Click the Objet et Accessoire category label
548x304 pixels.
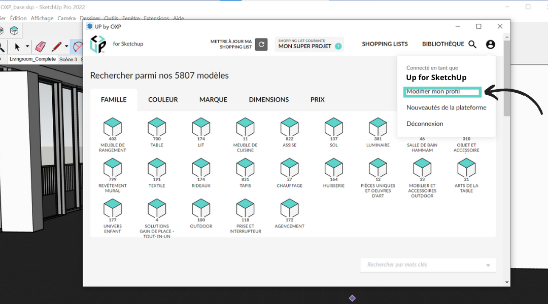coord(466,147)
